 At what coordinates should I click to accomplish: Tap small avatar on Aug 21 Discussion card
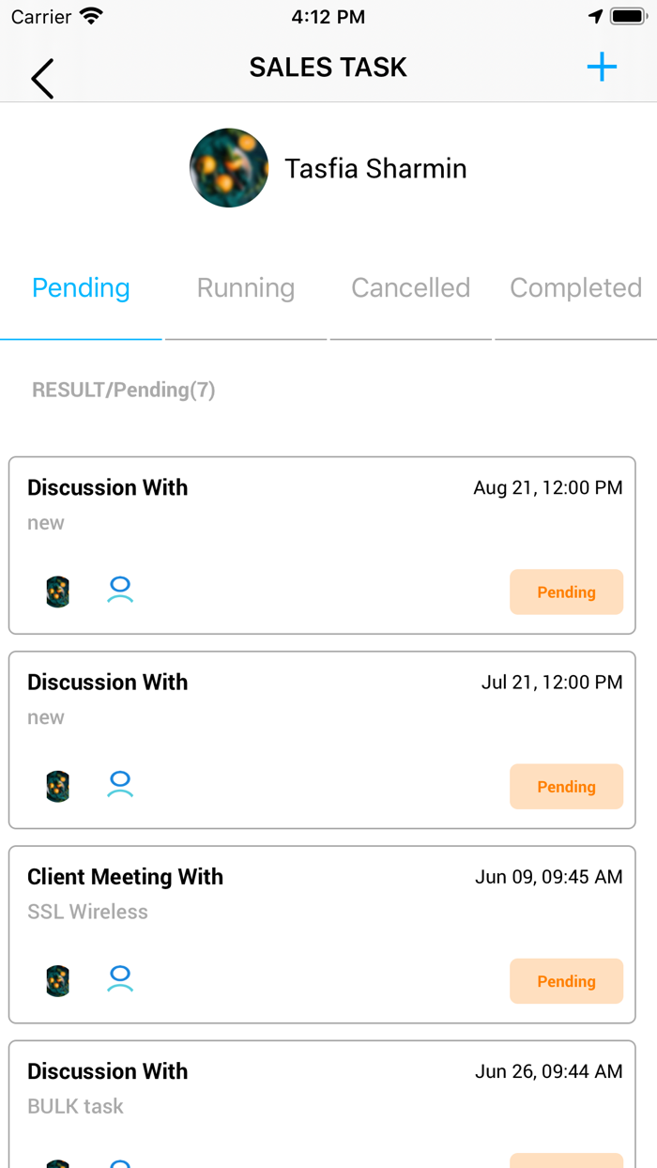58,592
